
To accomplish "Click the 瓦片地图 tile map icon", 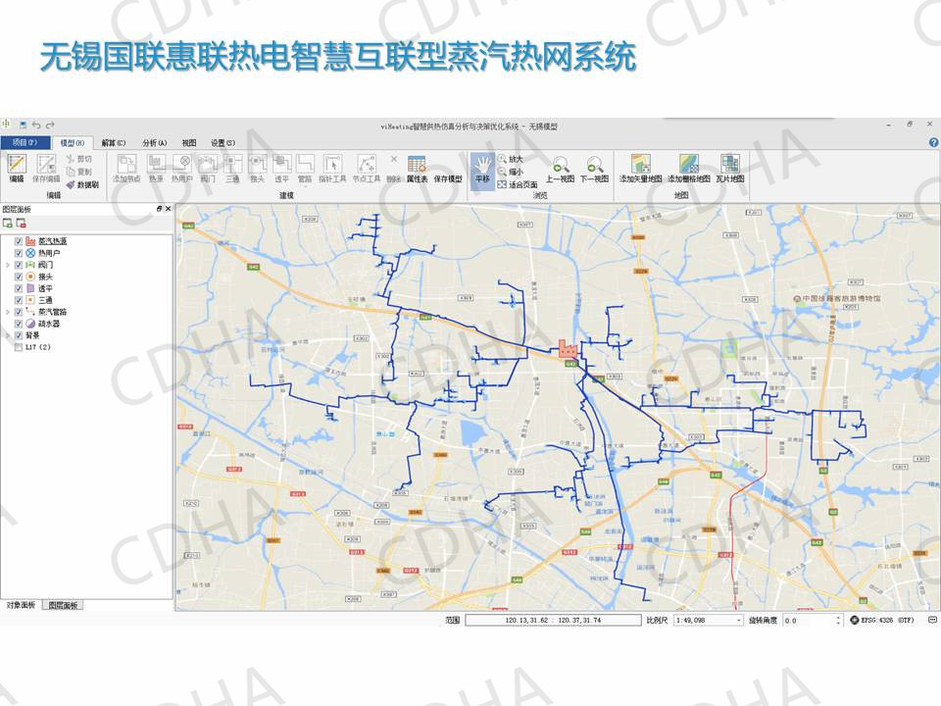I will tap(729, 164).
